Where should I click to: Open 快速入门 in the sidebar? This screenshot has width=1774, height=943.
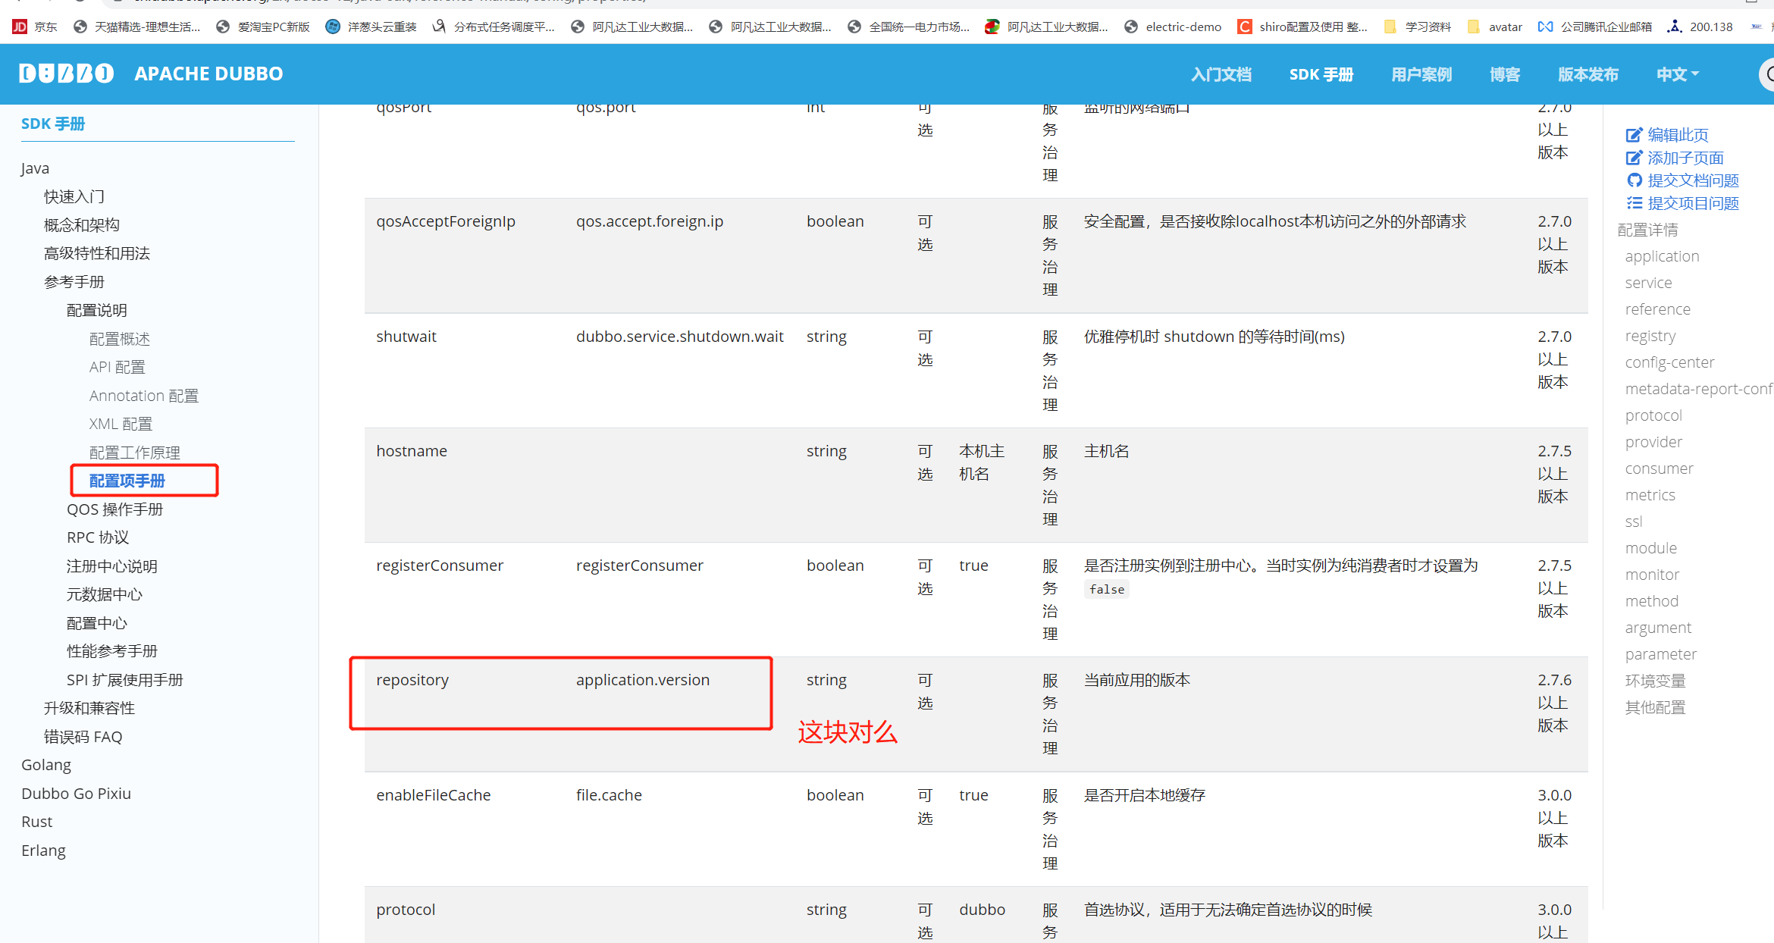click(74, 197)
